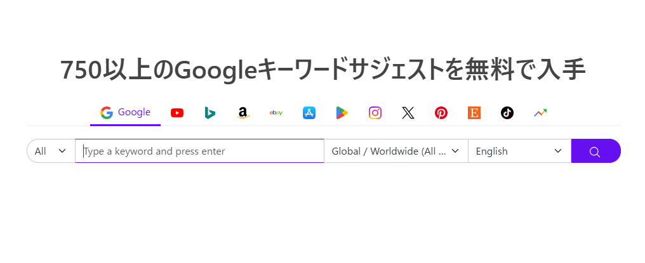
Task: Select the Bing search engine icon
Action: (x=210, y=113)
